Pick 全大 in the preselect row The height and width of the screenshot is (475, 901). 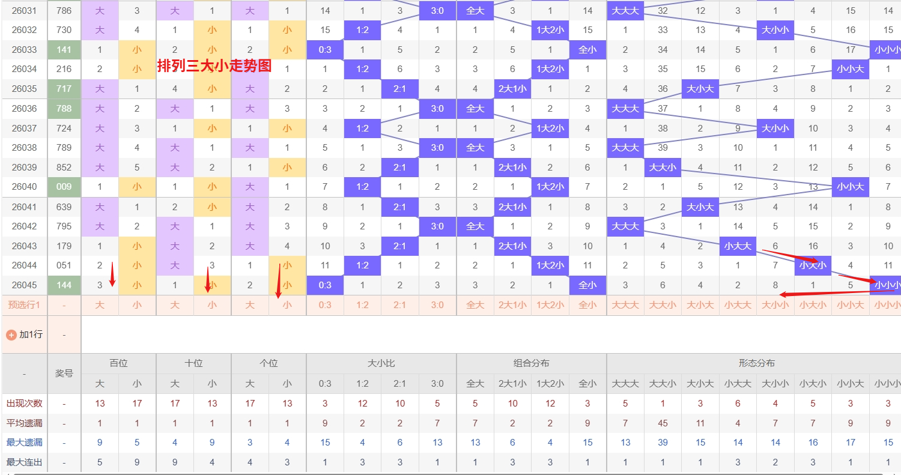click(475, 305)
